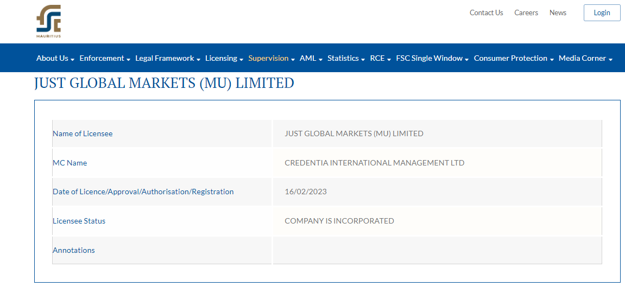Open the Enforcement menu
Image resolution: width=625 pixels, height=293 pixels.
coord(102,58)
